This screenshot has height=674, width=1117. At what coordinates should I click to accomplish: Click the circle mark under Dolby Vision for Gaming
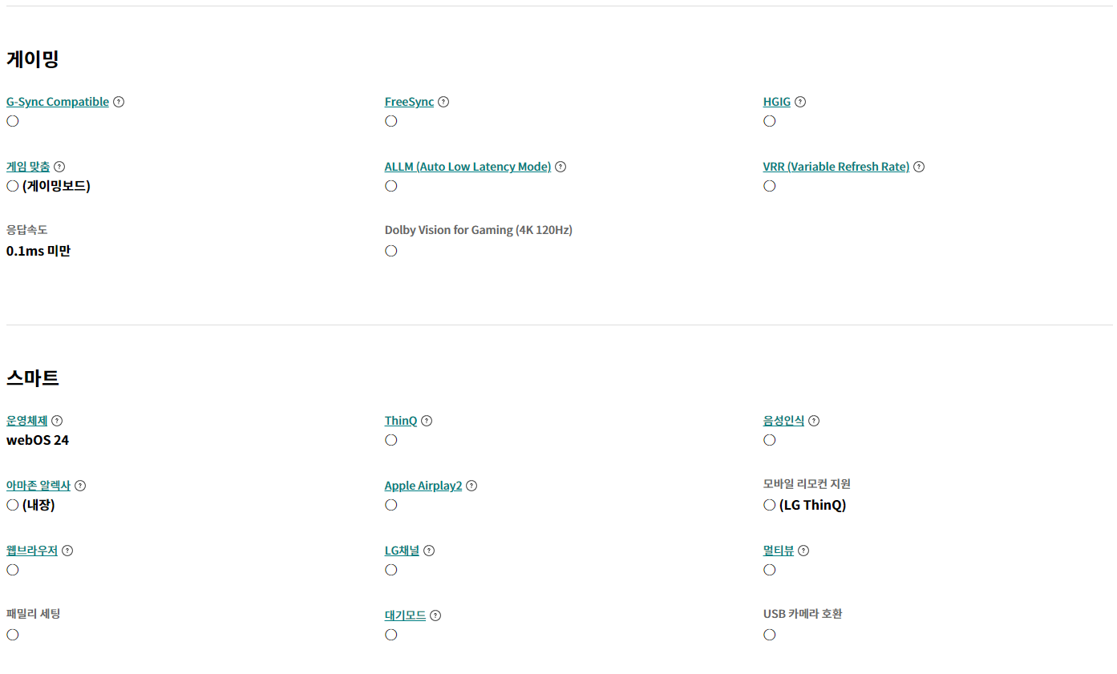391,251
